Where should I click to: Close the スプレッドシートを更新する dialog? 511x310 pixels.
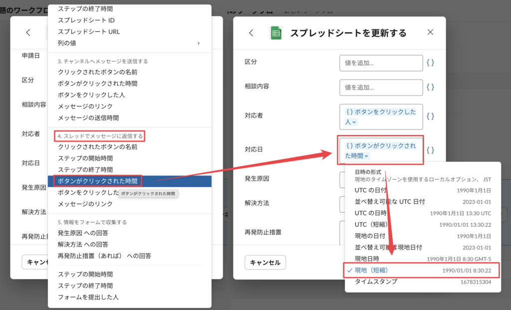[431, 33]
